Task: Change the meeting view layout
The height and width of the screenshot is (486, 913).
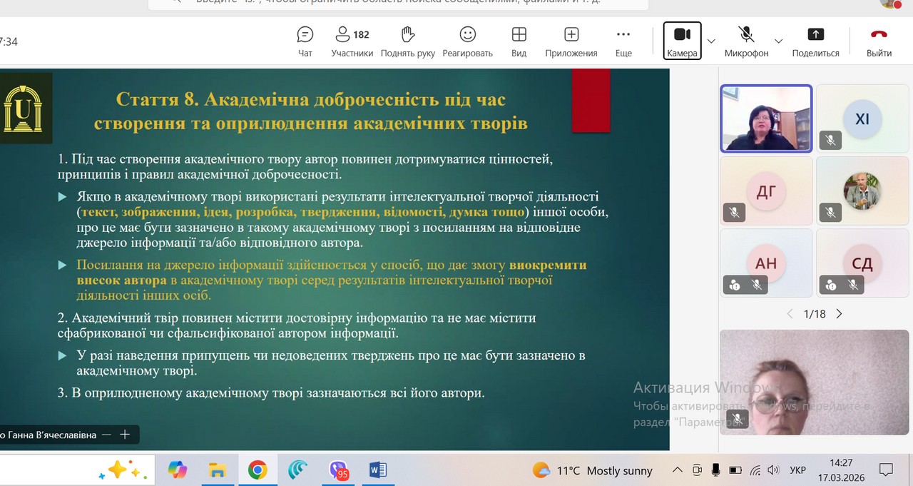Action: click(x=519, y=42)
